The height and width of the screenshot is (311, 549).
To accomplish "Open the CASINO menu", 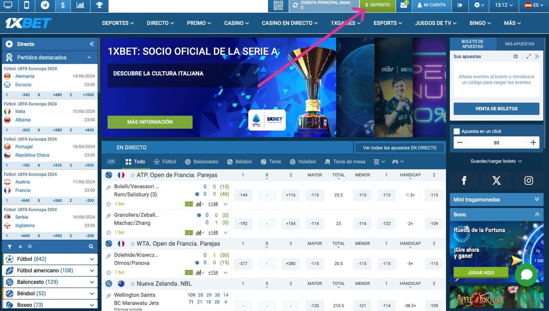I will 236,23.
